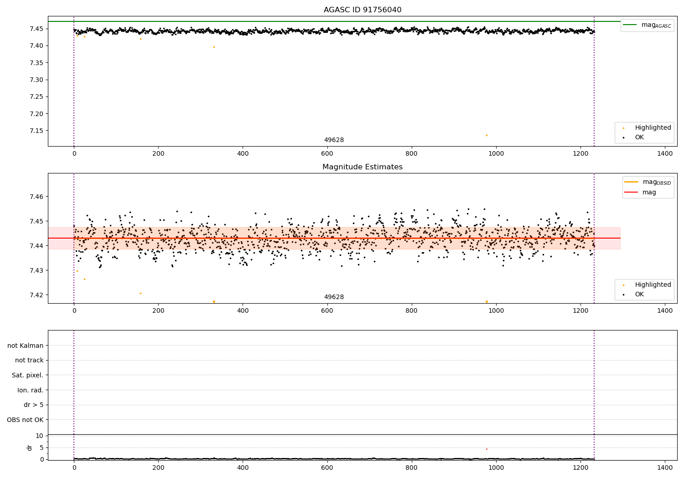Click the 7.45 y-axis tick in top plot
Viewport: 684px width, 478px height.
(36, 29)
